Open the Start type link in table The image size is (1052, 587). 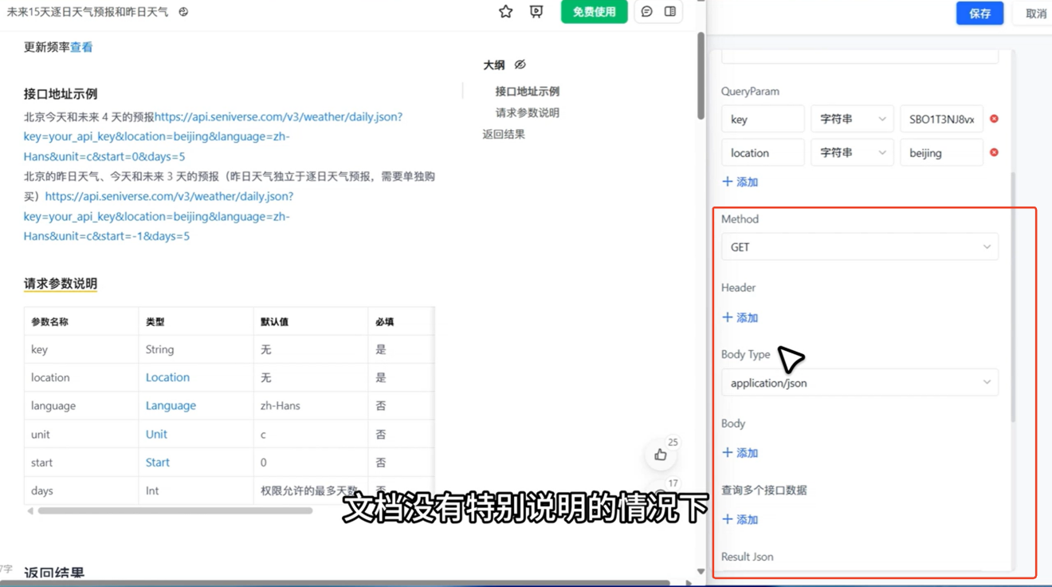point(157,462)
